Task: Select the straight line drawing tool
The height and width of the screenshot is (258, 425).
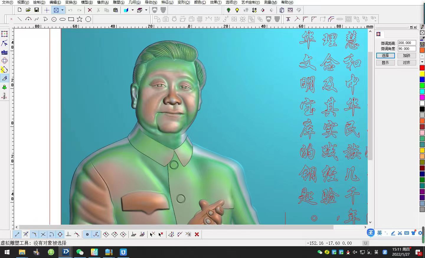Action: click(x=19, y=19)
